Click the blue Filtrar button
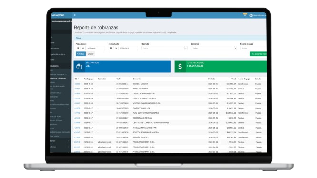The height and width of the screenshot is (178, 317). 80,54
